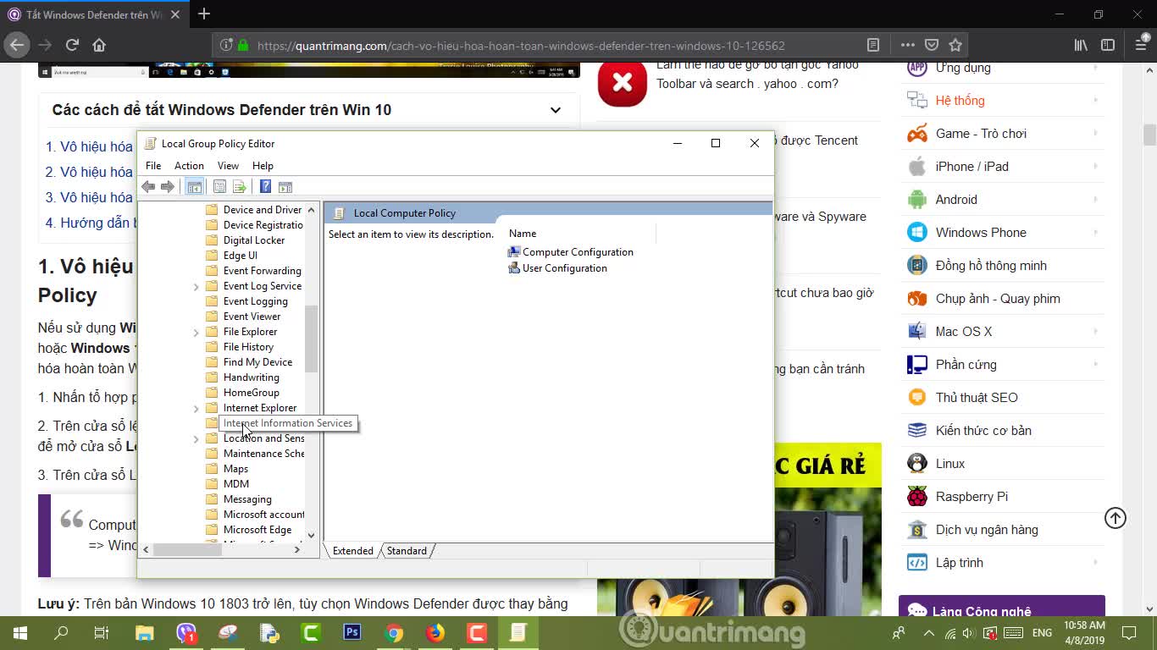Screen dimensions: 1157x650
Task: Select the Microsoft Edge folder in tree
Action: click(x=257, y=530)
